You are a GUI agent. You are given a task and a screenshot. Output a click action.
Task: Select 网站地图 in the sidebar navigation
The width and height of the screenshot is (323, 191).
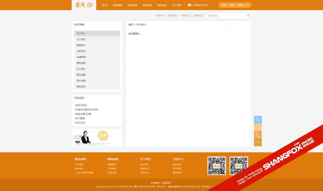click(97, 75)
